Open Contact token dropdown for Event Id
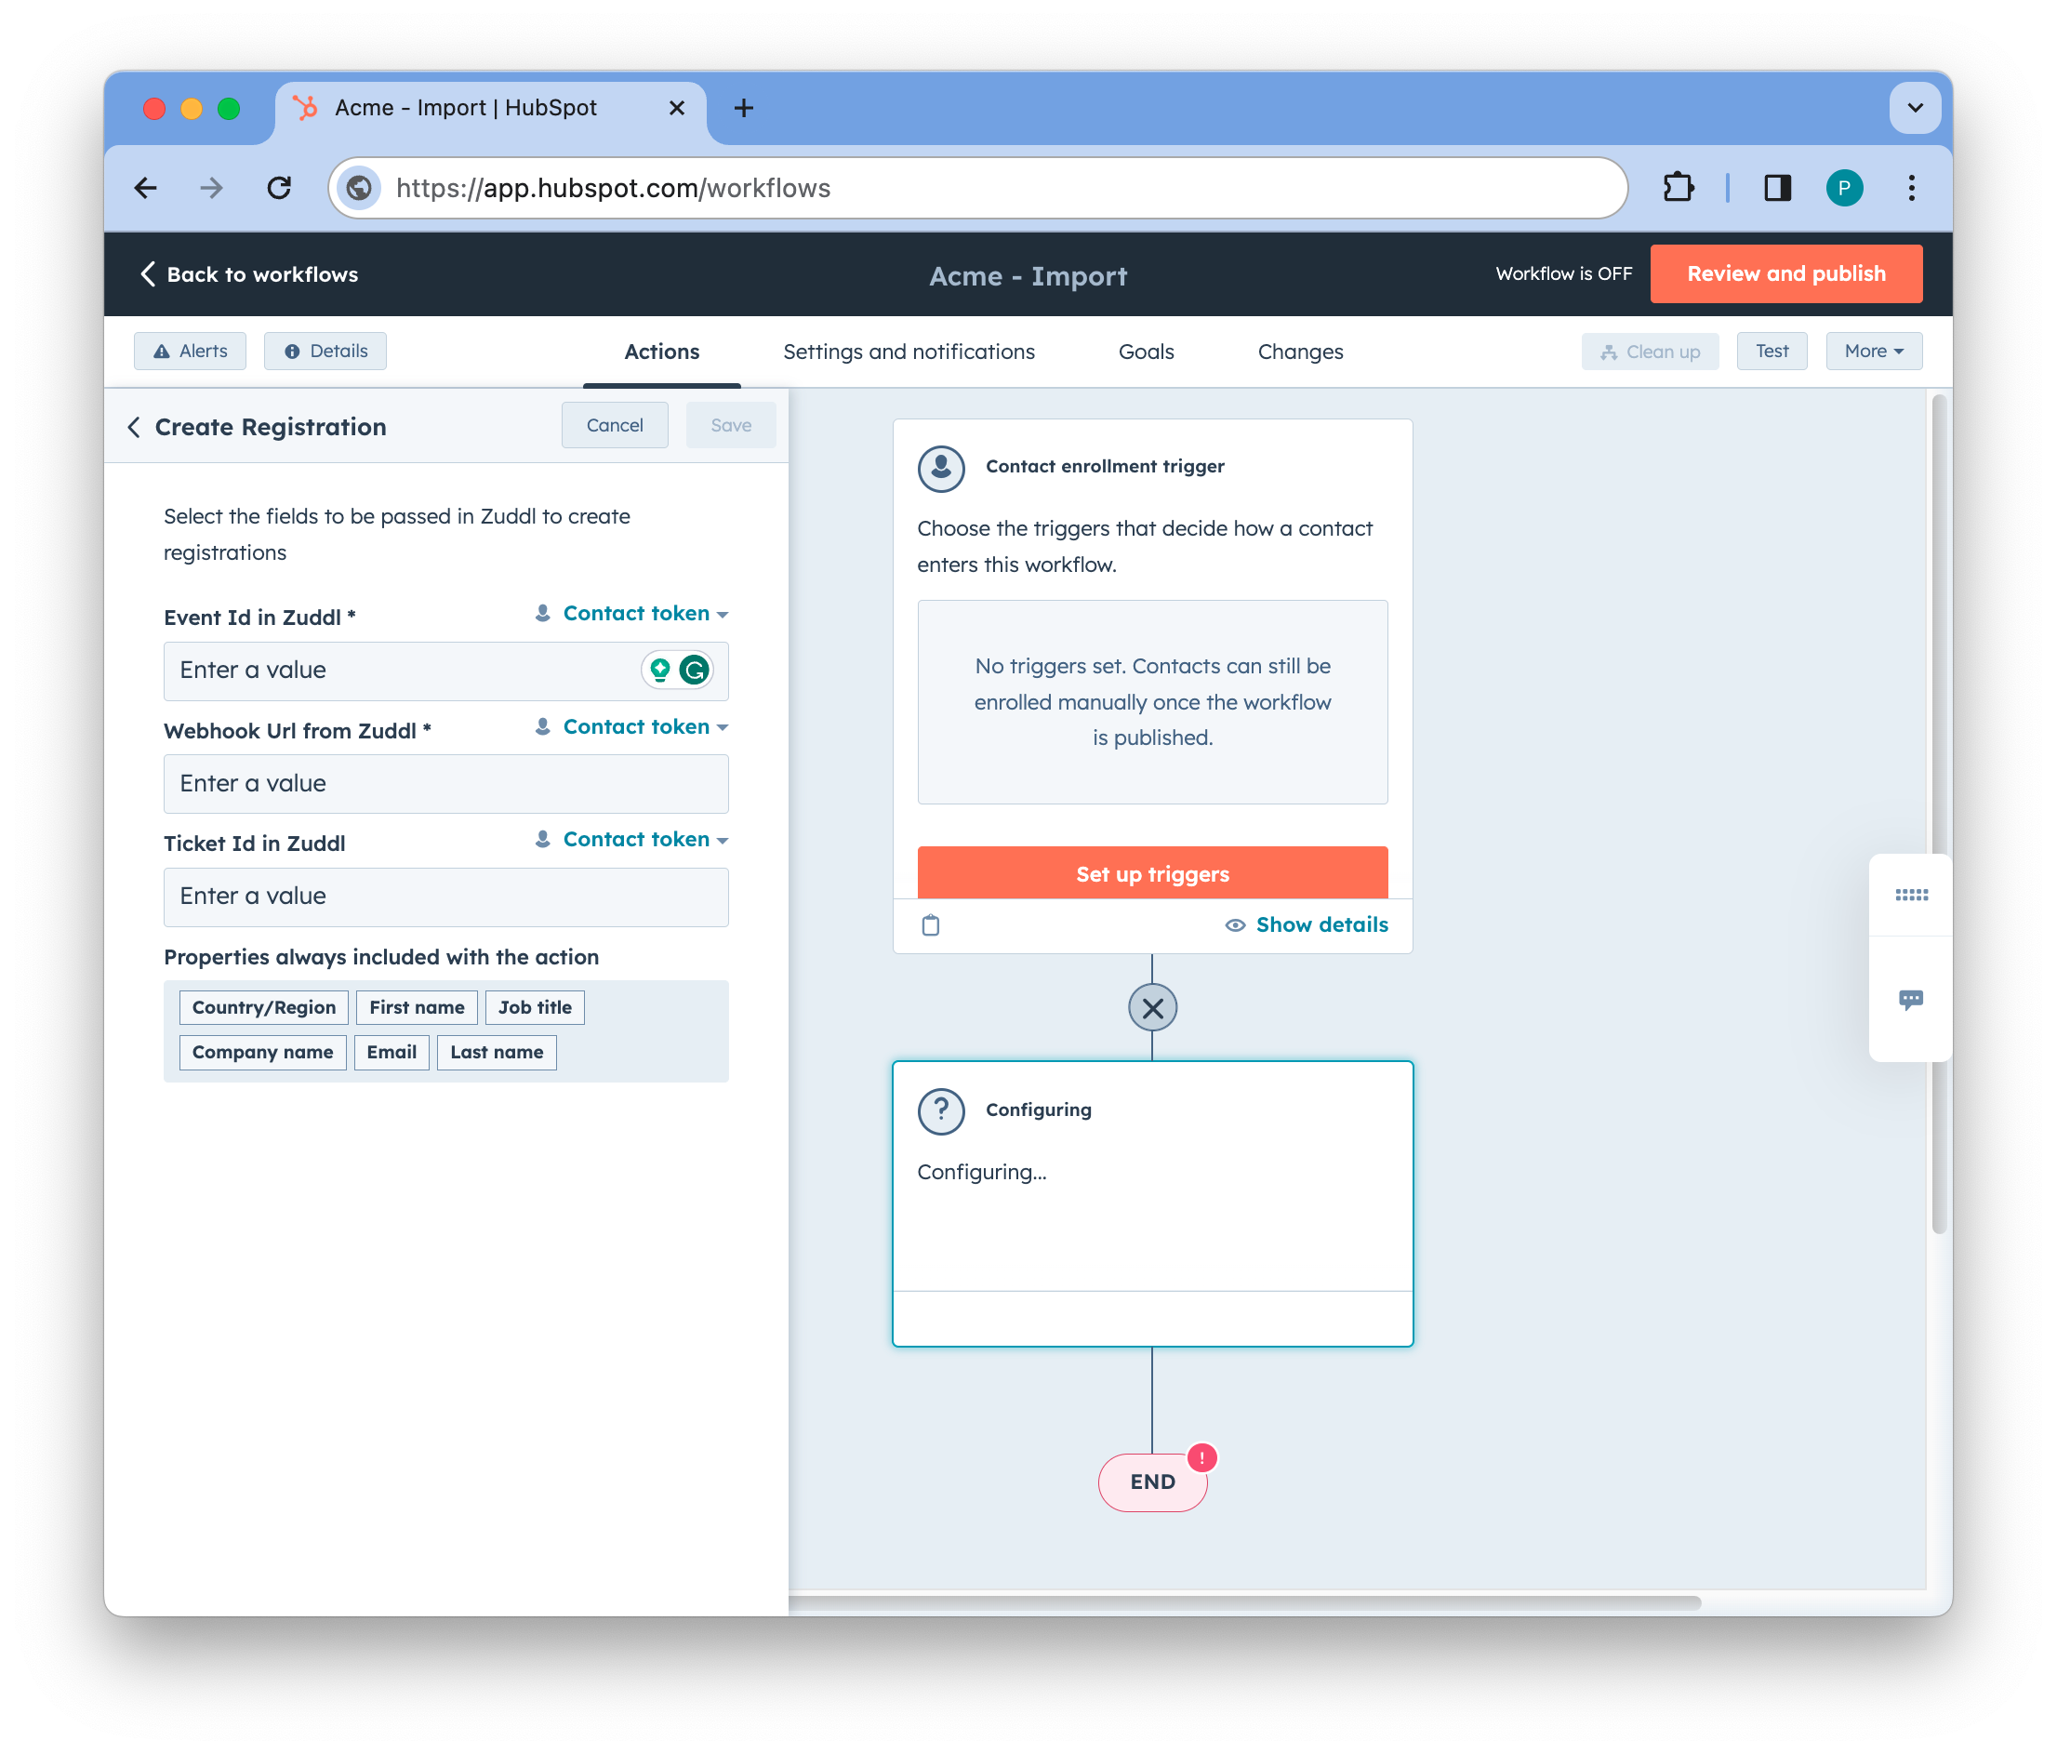 click(631, 614)
